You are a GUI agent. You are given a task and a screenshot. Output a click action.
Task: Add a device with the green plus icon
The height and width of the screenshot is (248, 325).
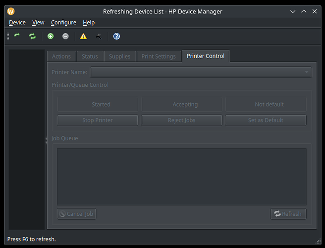click(51, 36)
